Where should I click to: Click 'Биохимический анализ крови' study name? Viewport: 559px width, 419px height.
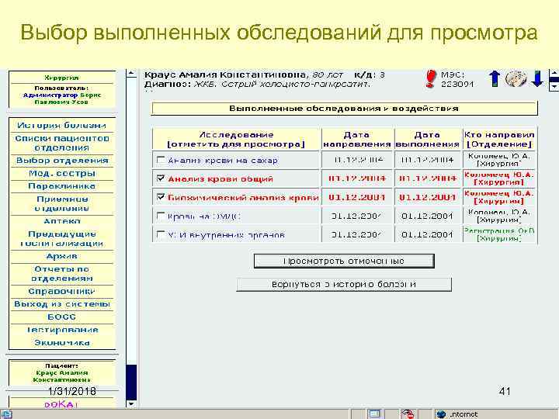click(x=243, y=197)
